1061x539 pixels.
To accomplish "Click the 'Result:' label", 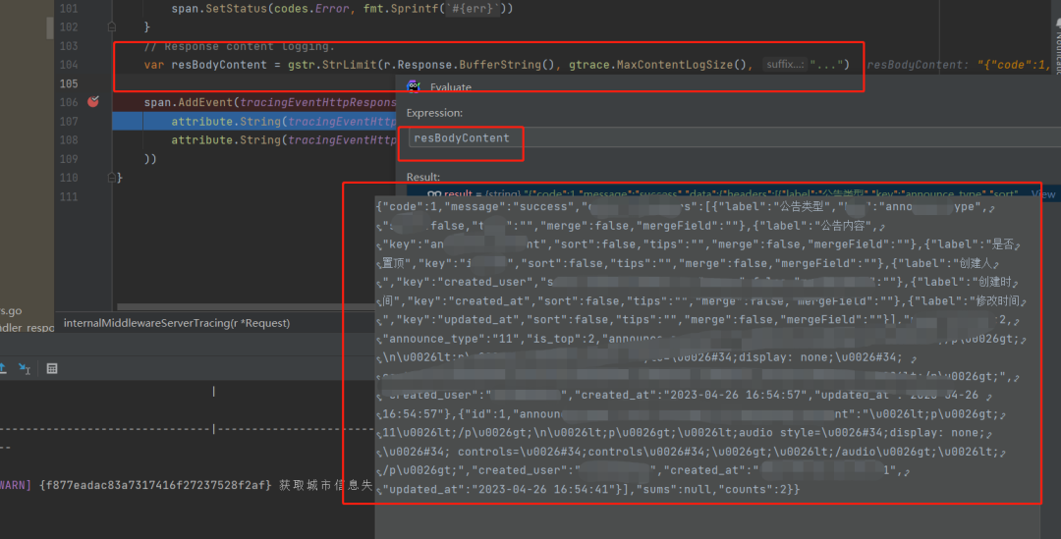I will [422, 177].
